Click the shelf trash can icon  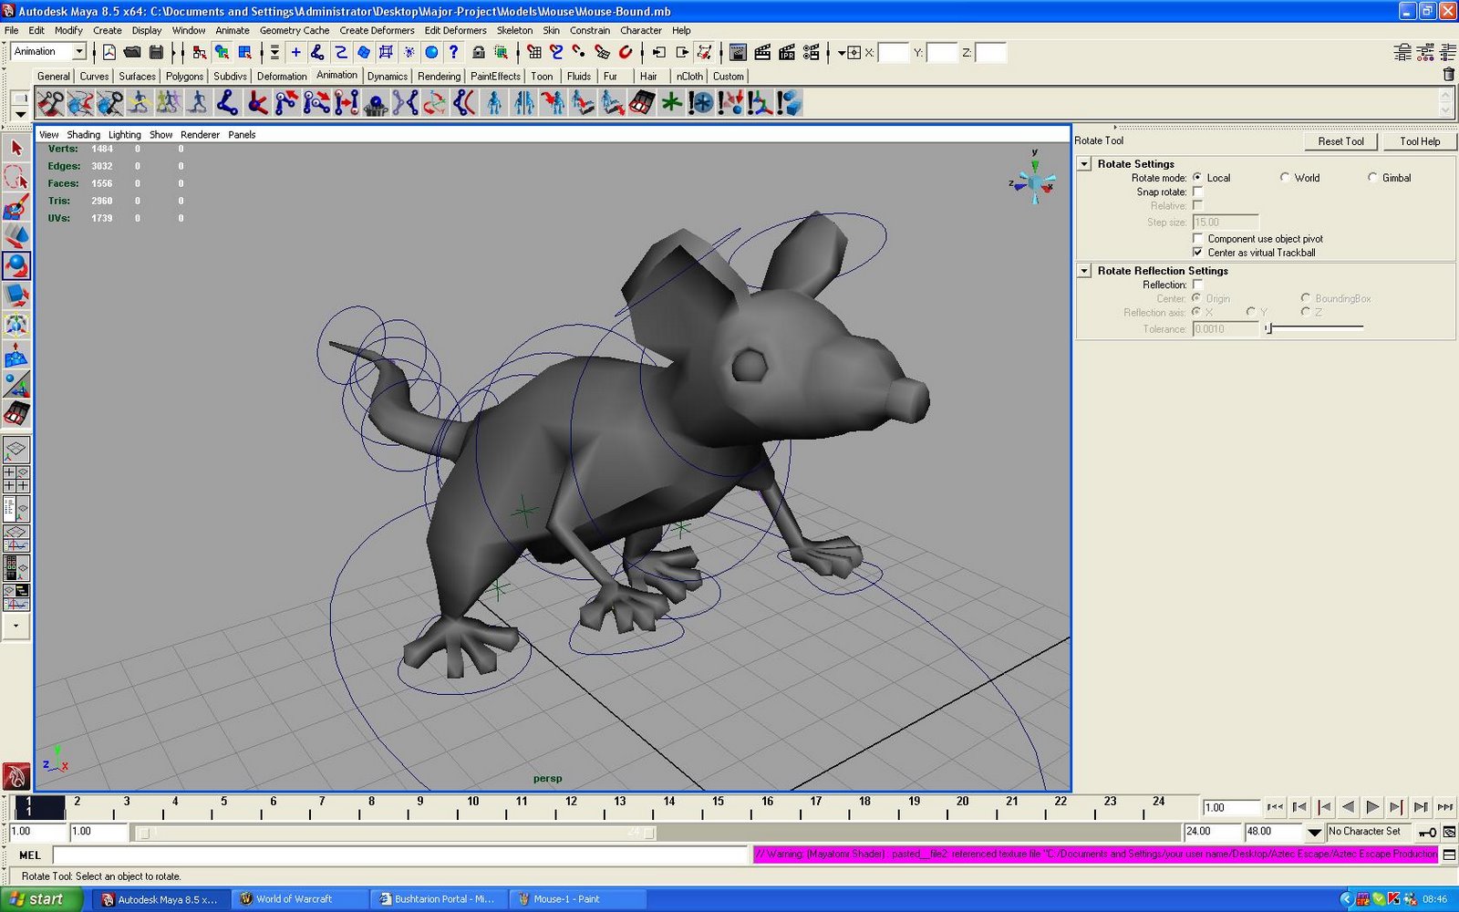(x=1449, y=75)
